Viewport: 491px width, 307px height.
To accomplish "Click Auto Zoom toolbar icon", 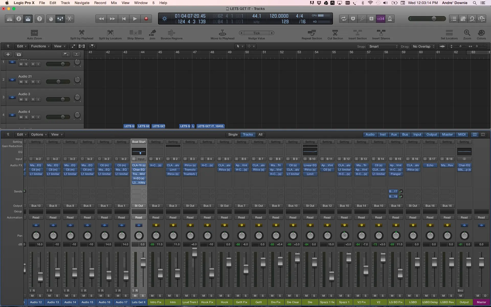I will coord(34,35).
